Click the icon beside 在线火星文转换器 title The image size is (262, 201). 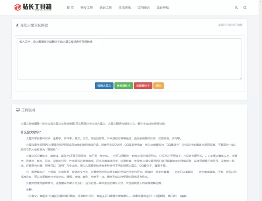(17, 25)
